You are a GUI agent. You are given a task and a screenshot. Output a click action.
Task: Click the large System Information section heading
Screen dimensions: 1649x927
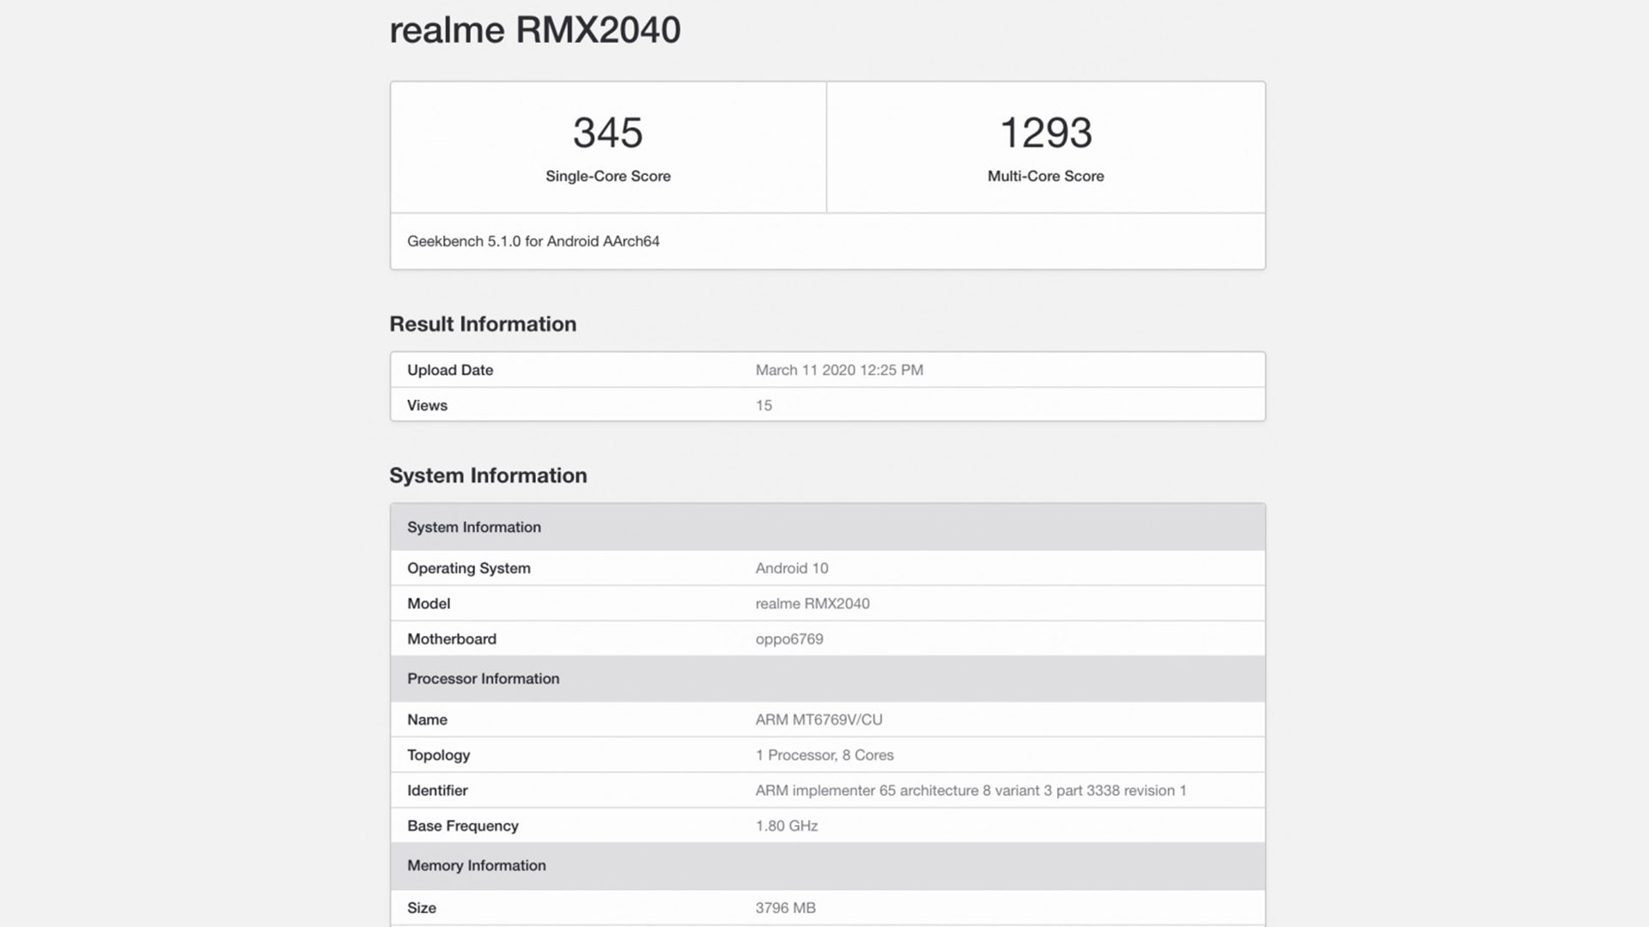tap(488, 476)
